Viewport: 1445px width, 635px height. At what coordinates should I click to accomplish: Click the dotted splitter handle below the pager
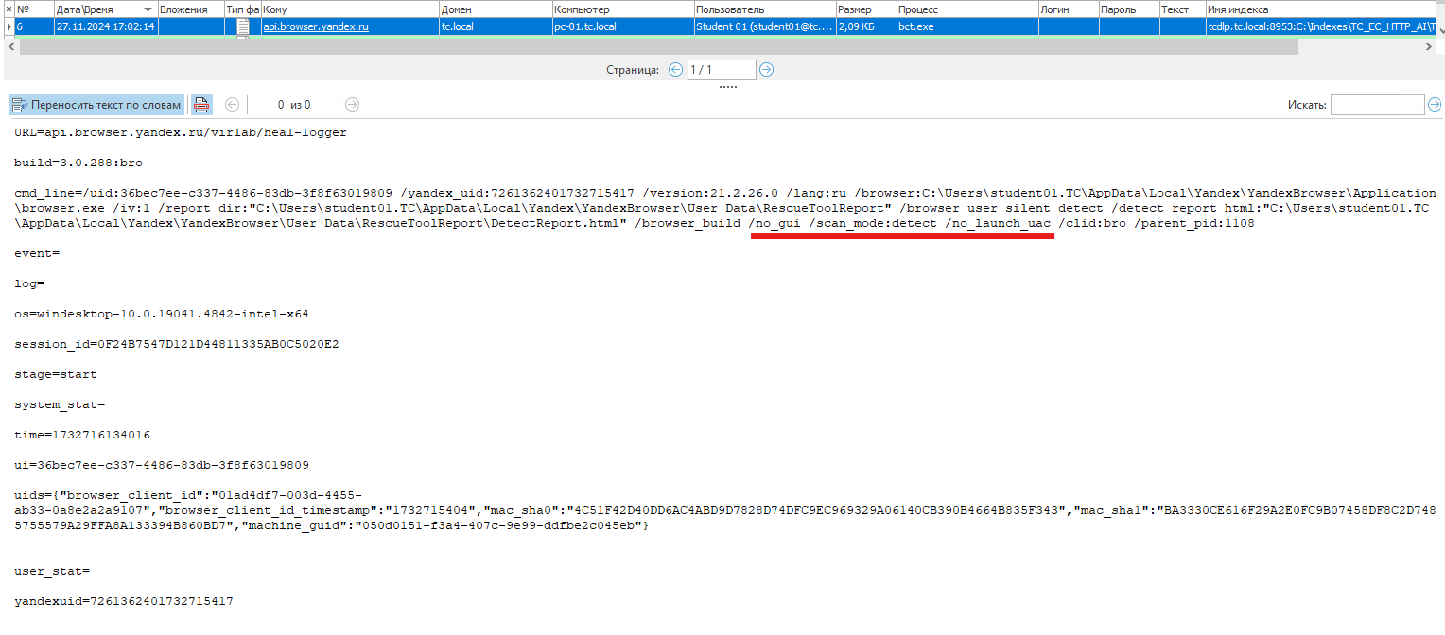727,86
